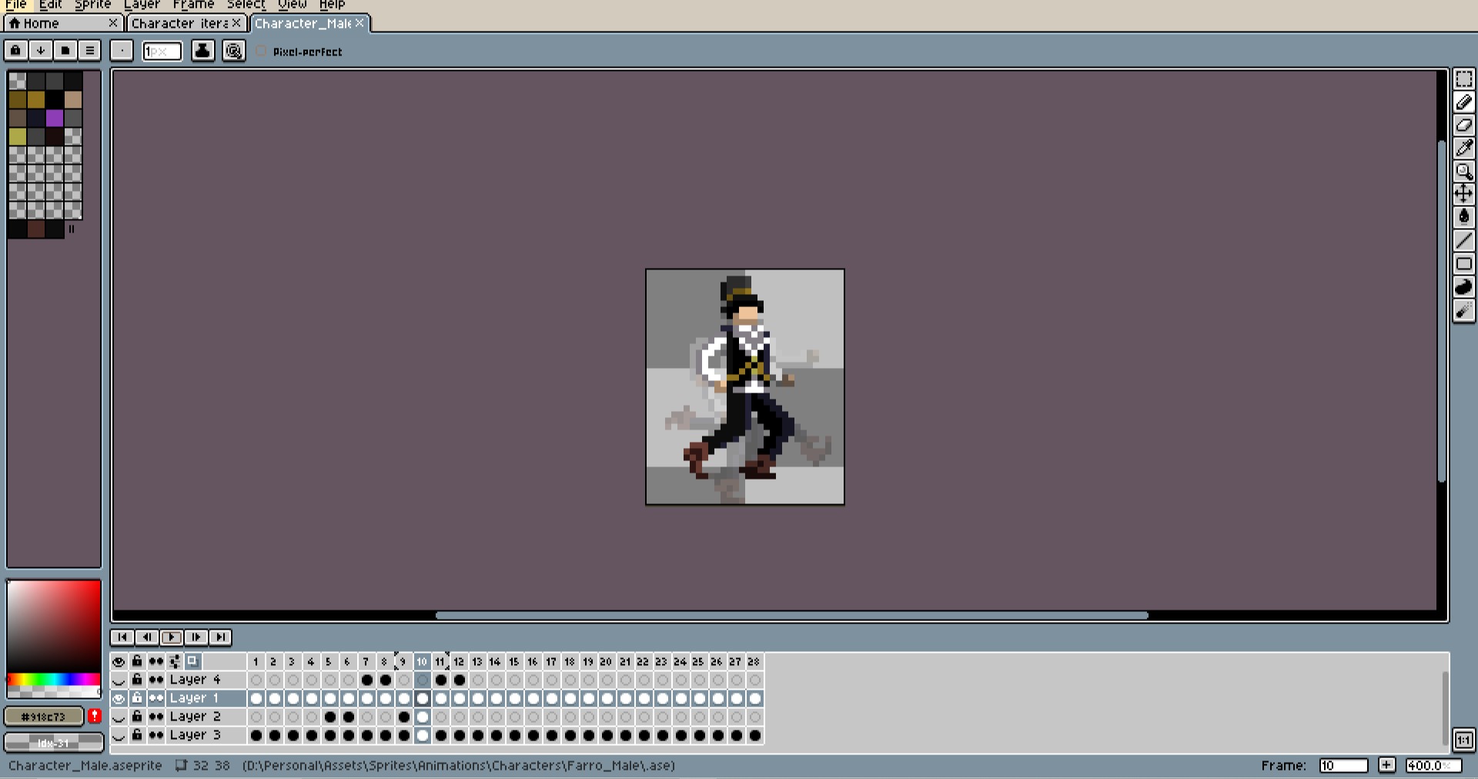Jump to frame 20 in timeline header
The height and width of the screenshot is (779, 1478).
click(x=606, y=662)
